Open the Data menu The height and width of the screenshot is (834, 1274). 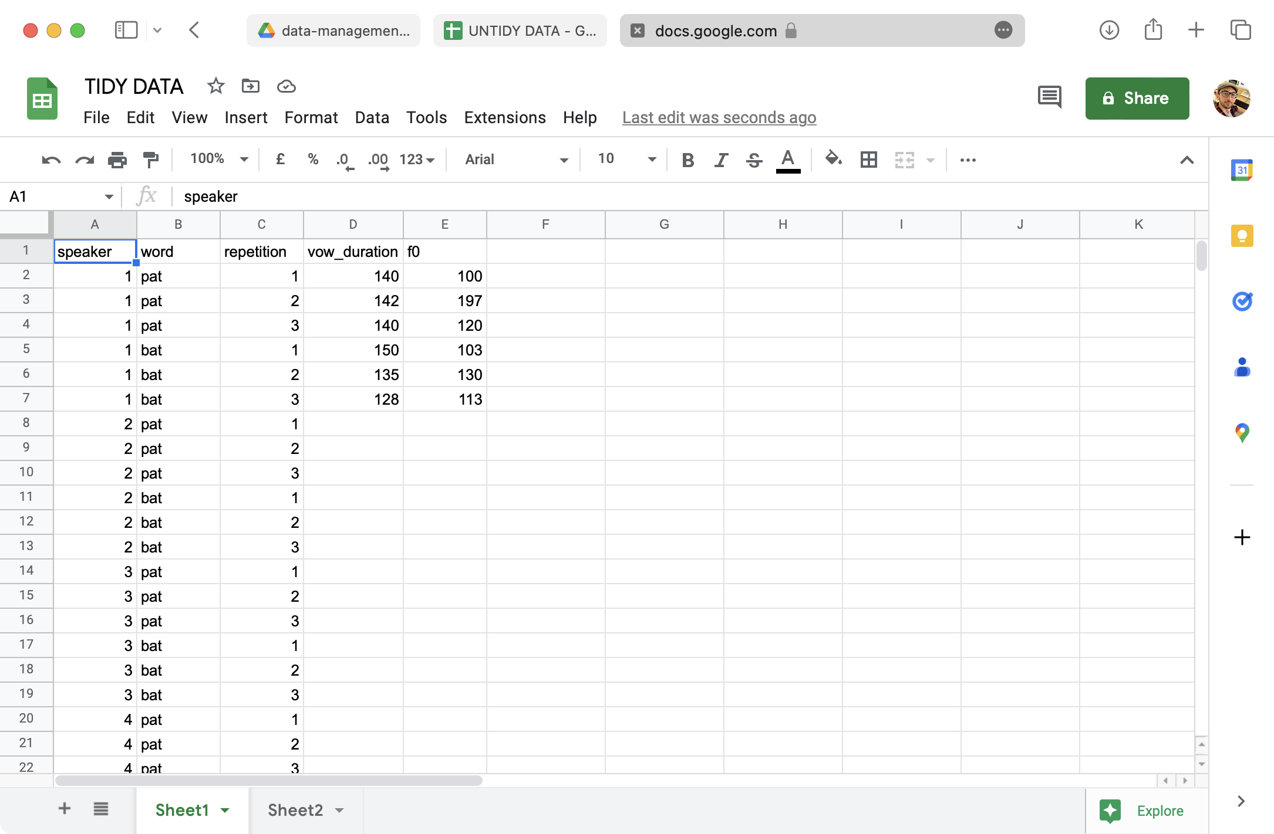coord(372,117)
